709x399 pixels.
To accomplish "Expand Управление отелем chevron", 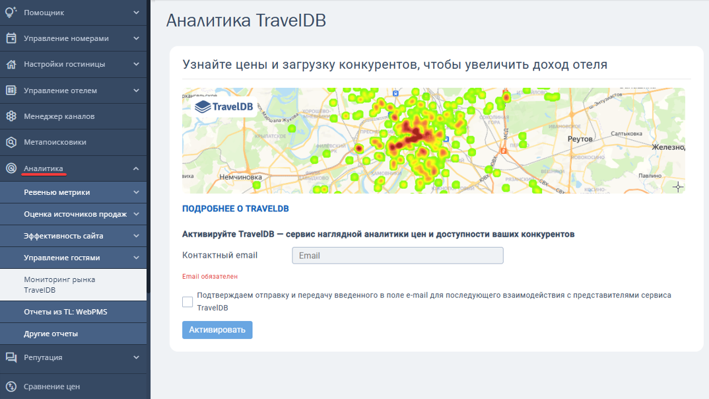I will coord(136,91).
